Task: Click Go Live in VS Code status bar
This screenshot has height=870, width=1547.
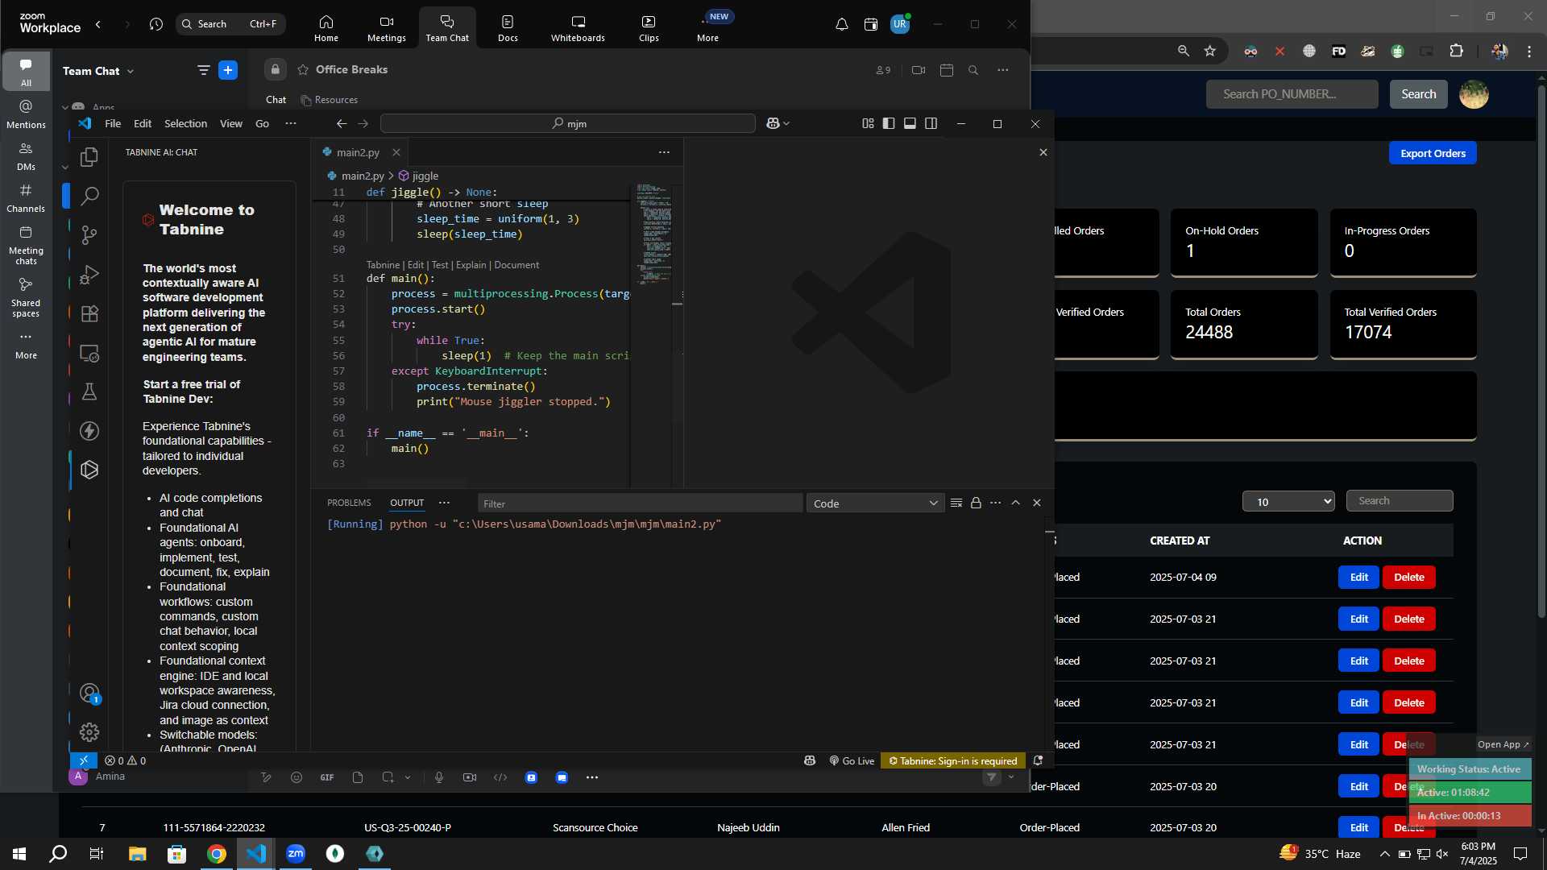Action: tap(852, 760)
